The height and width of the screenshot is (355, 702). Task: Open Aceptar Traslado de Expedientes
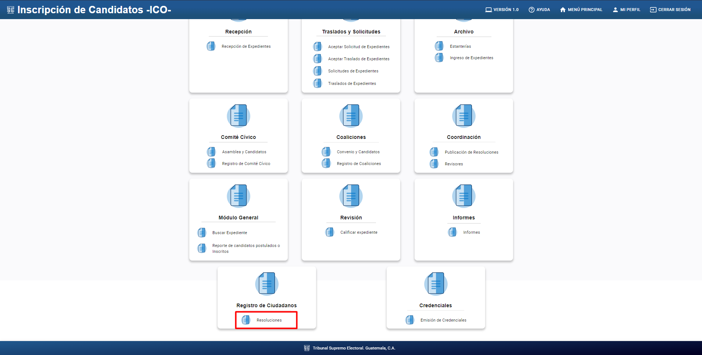click(x=359, y=59)
